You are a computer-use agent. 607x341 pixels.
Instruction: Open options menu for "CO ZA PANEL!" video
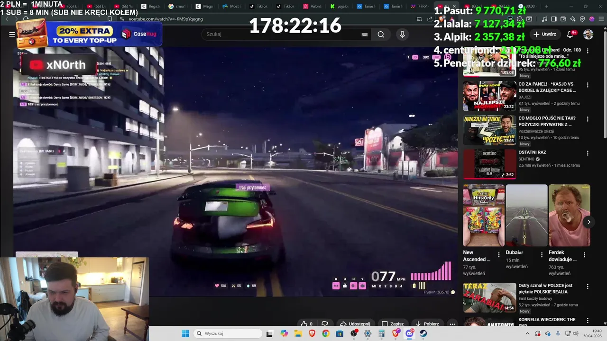tap(588, 85)
